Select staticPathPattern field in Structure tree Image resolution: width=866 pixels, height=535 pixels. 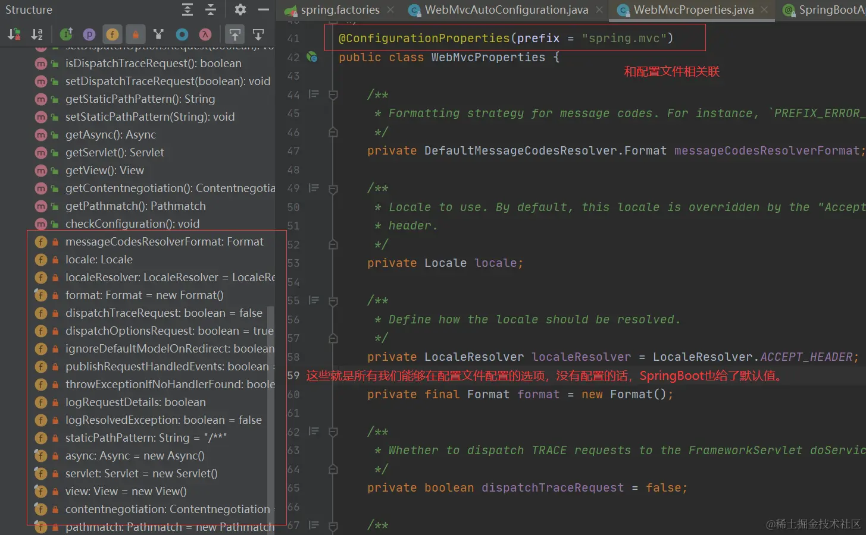[146, 438]
